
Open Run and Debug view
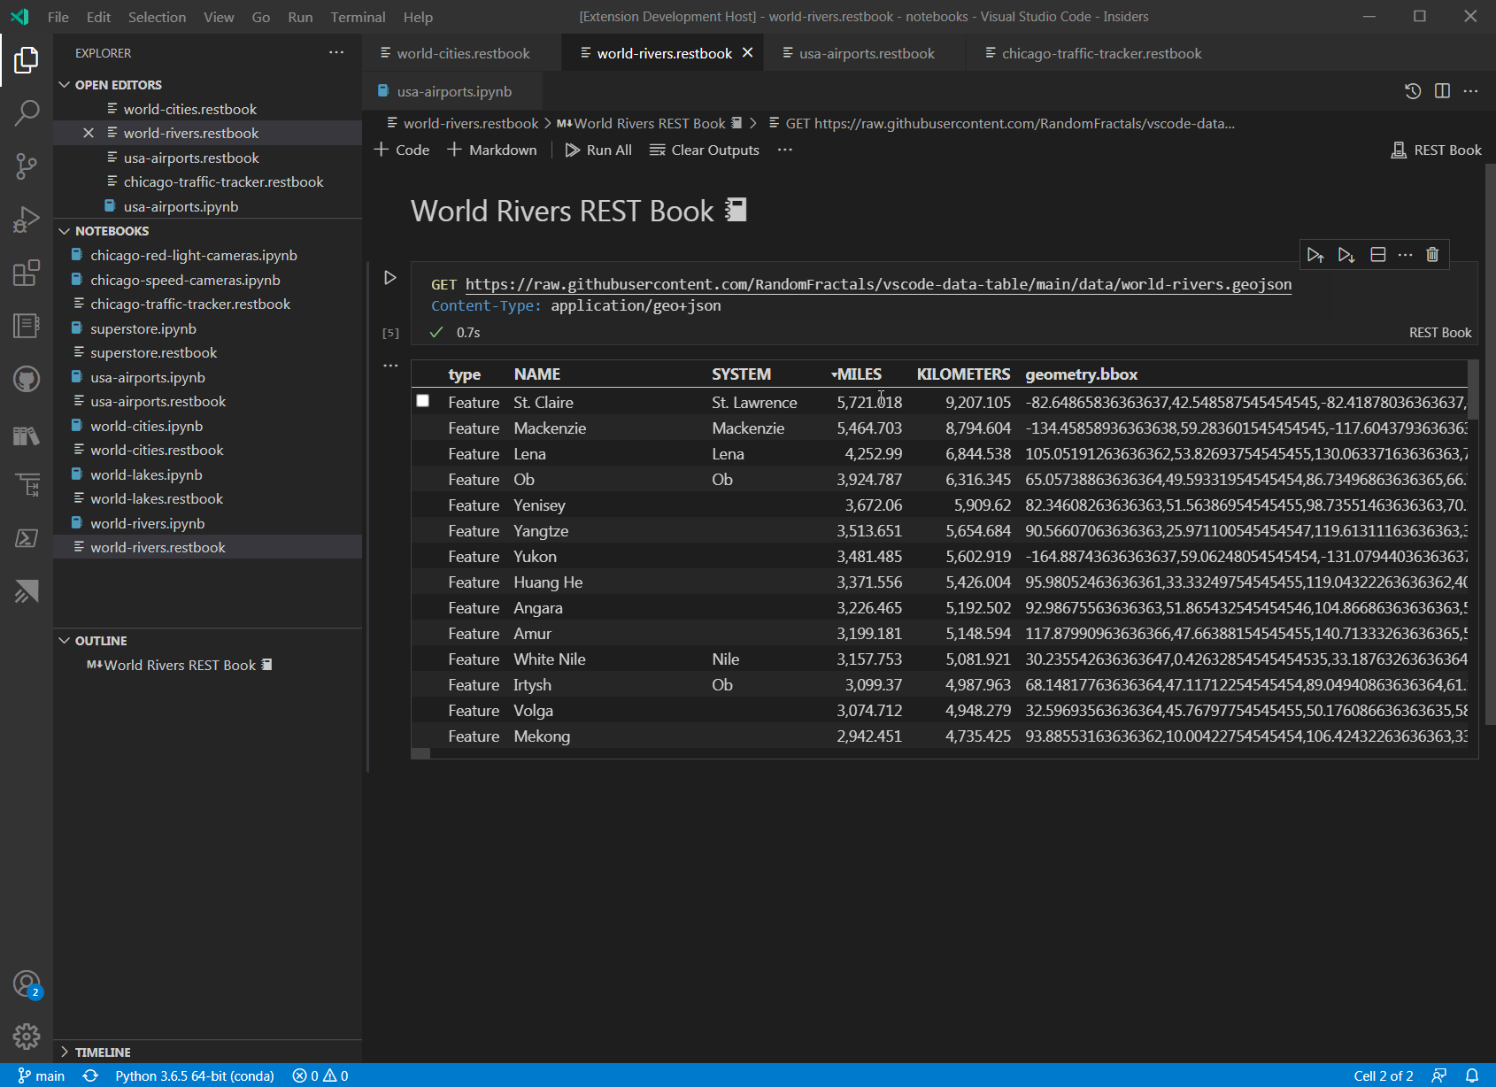tap(27, 219)
